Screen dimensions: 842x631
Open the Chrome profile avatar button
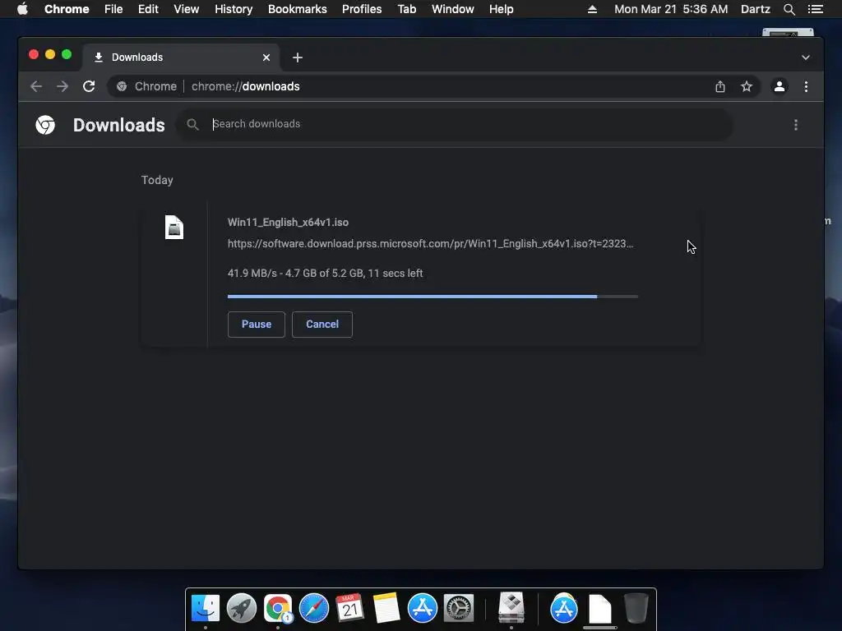point(780,86)
